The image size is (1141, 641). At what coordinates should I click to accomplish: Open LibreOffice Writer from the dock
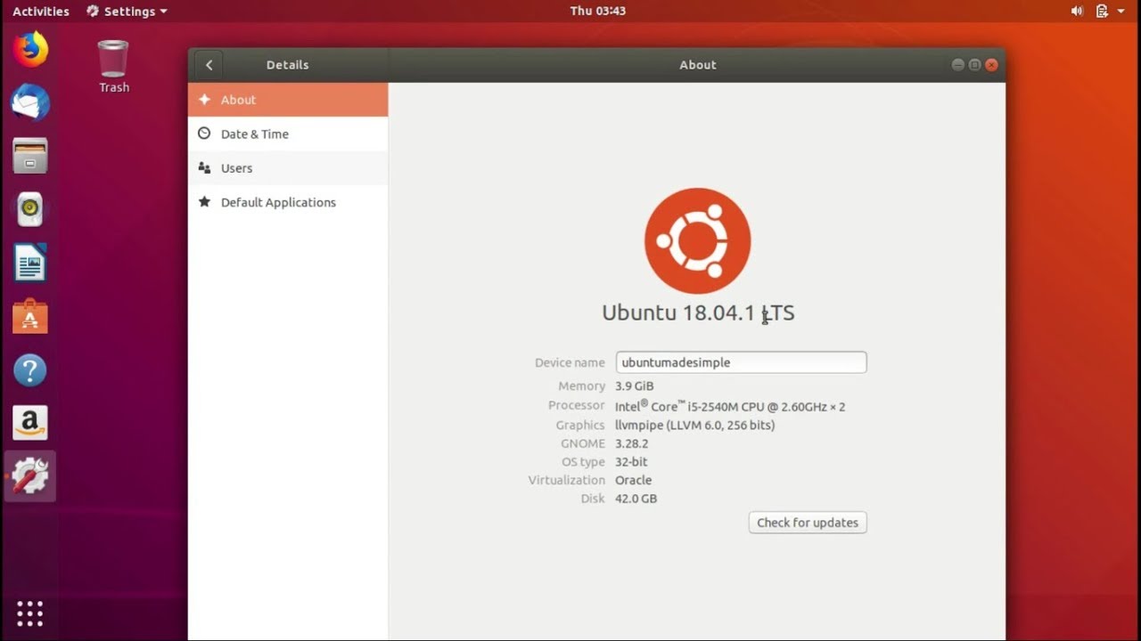click(29, 263)
